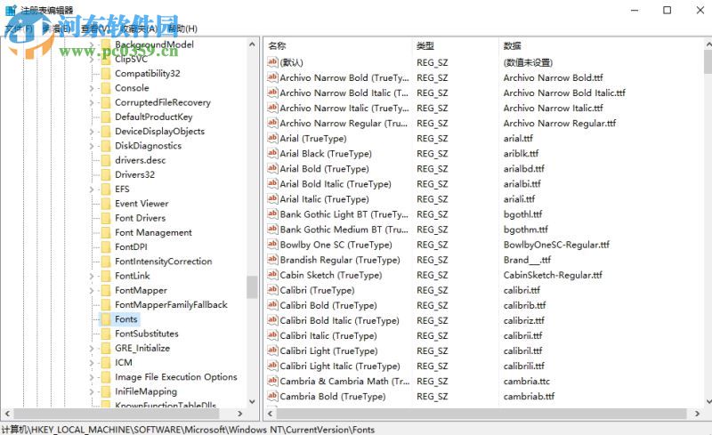Image resolution: width=712 pixels, height=435 pixels.
Task: Select the FontSubstitutes key
Action: point(146,334)
